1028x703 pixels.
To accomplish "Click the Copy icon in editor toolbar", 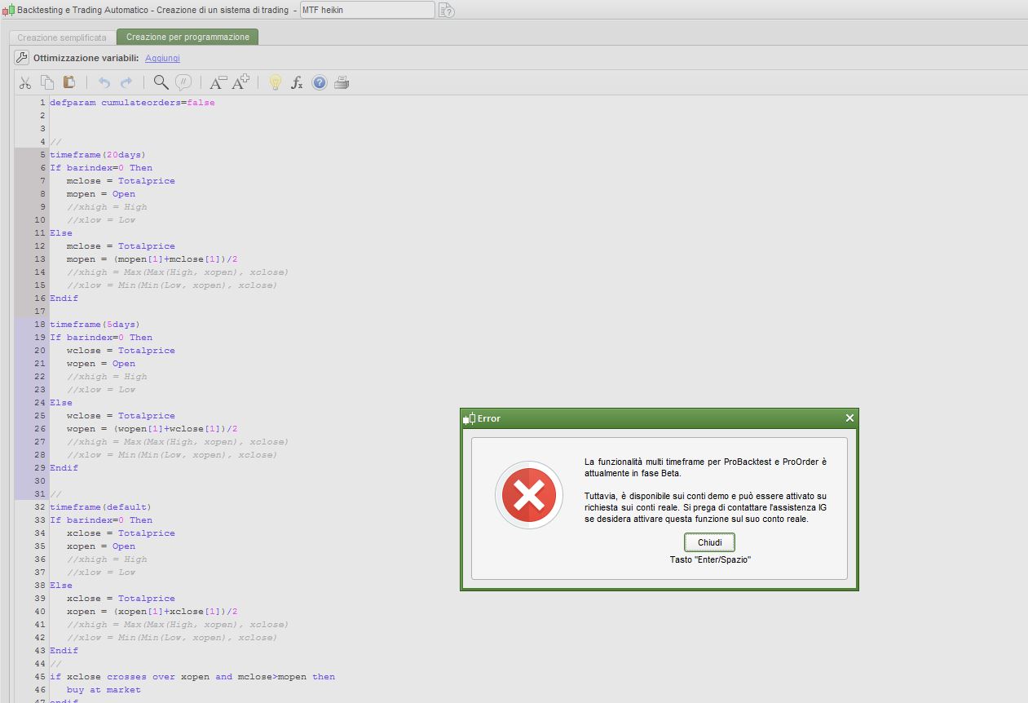I will click(x=47, y=82).
